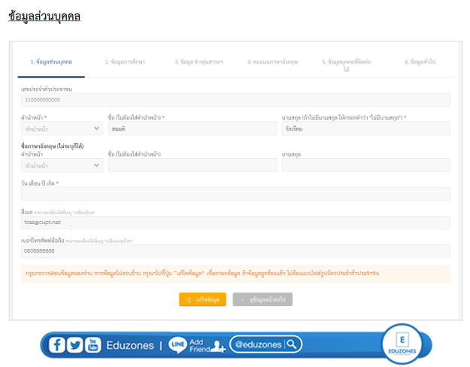The image size is (470, 367).
Task: Click the LINE chat bubble icon
Action: click(177, 344)
